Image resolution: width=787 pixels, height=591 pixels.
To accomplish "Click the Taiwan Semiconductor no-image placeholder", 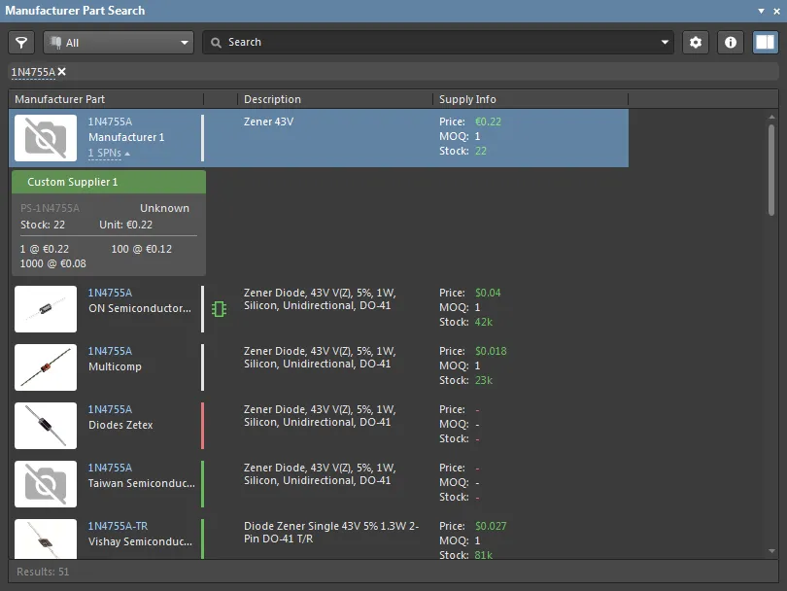I will pyautogui.click(x=46, y=484).
